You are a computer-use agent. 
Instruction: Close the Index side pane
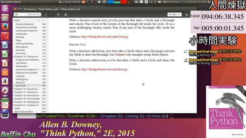43,20
